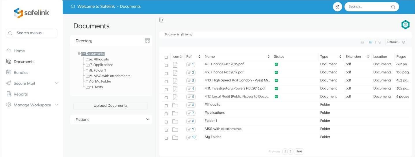Switch to grid table view icon
Image resolution: width=415 pixels, height=157 pixels.
[371, 42]
